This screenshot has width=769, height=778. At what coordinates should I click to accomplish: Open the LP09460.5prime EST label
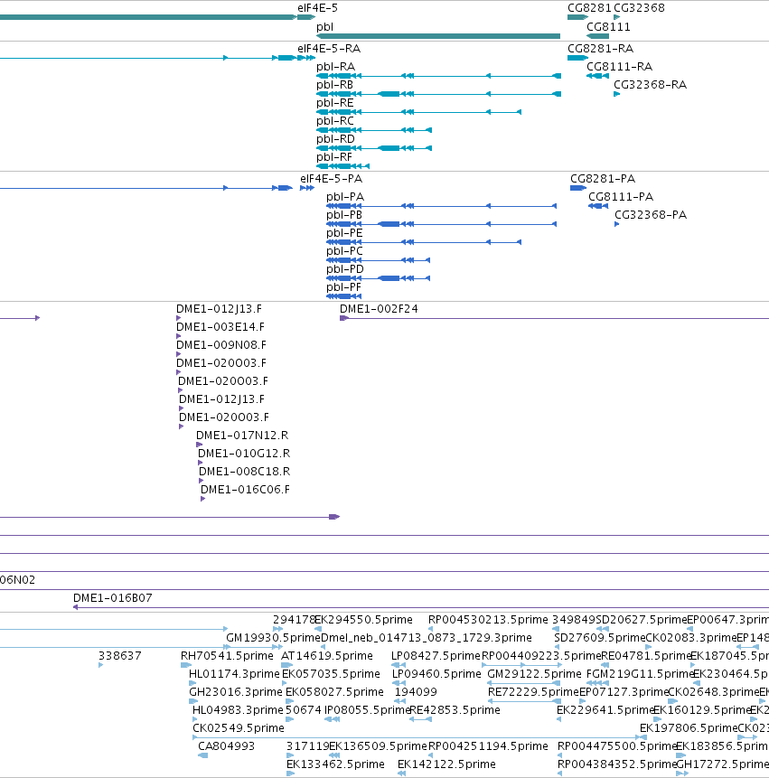(x=436, y=674)
